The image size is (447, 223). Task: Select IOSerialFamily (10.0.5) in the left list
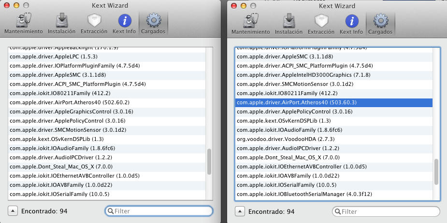tap(107, 194)
